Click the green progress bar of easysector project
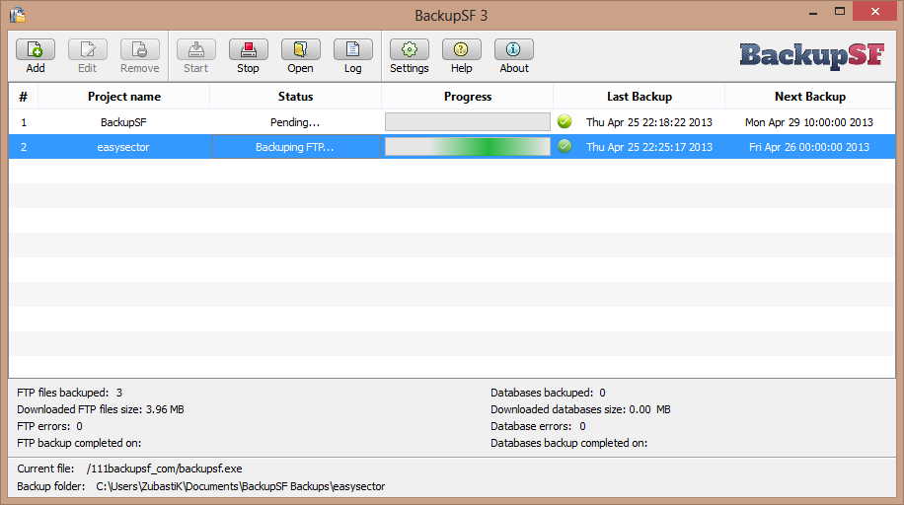 468,146
